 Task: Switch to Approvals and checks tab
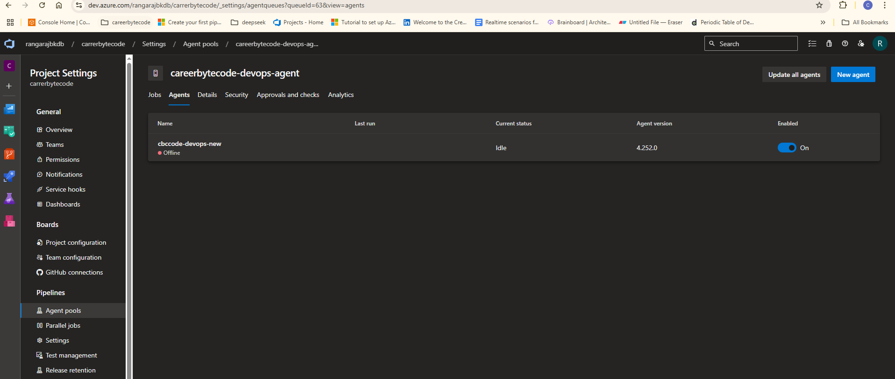[288, 95]
